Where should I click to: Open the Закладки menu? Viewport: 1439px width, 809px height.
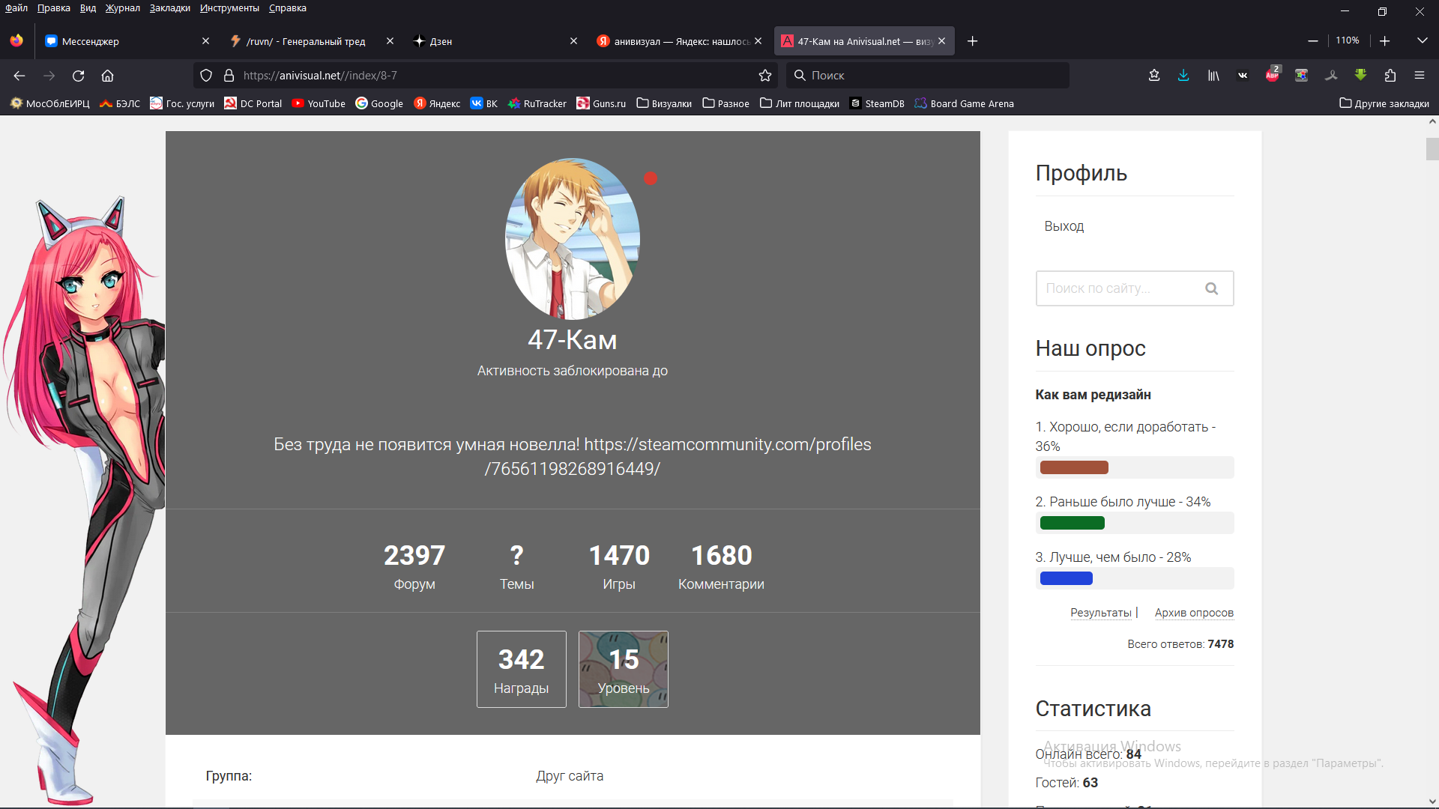tap(169, 8)
